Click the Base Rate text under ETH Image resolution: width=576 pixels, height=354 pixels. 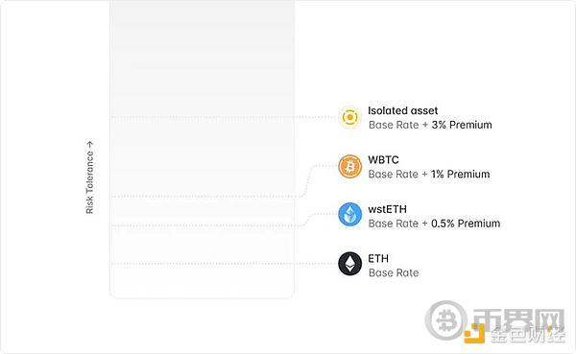click(394, 272)
